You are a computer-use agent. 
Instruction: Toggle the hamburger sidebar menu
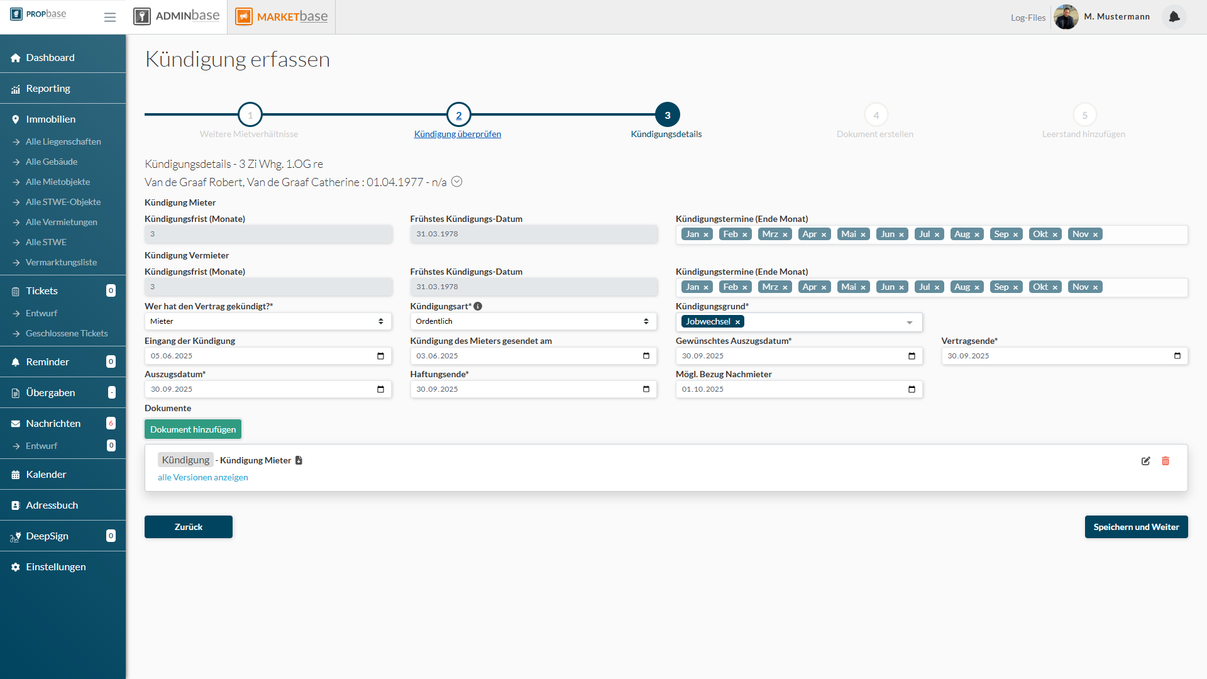pyautogui.click(x=110, y=17)
